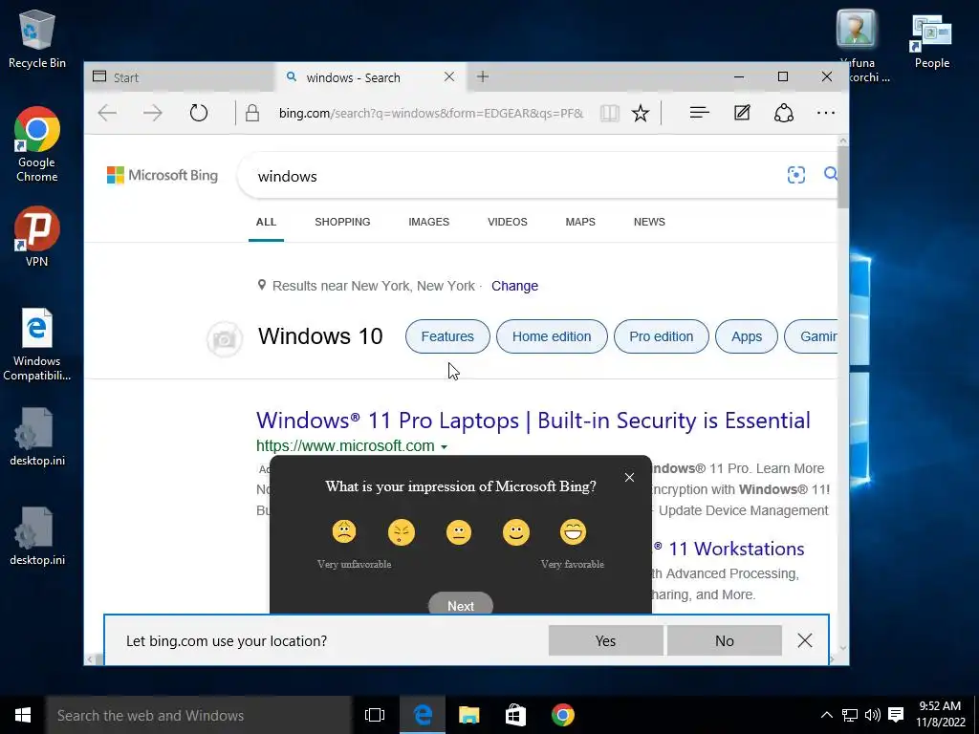Click the Bing search box with 'windows'
The height and width of the screenshot is (734, 979).
pyautogui.click(x=512, y=176)
